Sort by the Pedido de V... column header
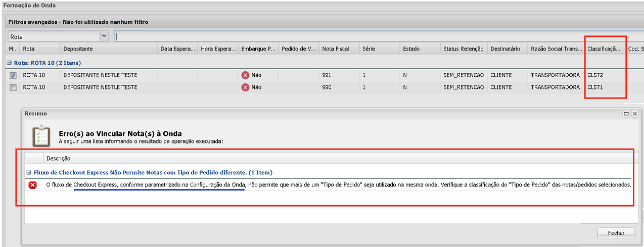 (x=299, y=49)
